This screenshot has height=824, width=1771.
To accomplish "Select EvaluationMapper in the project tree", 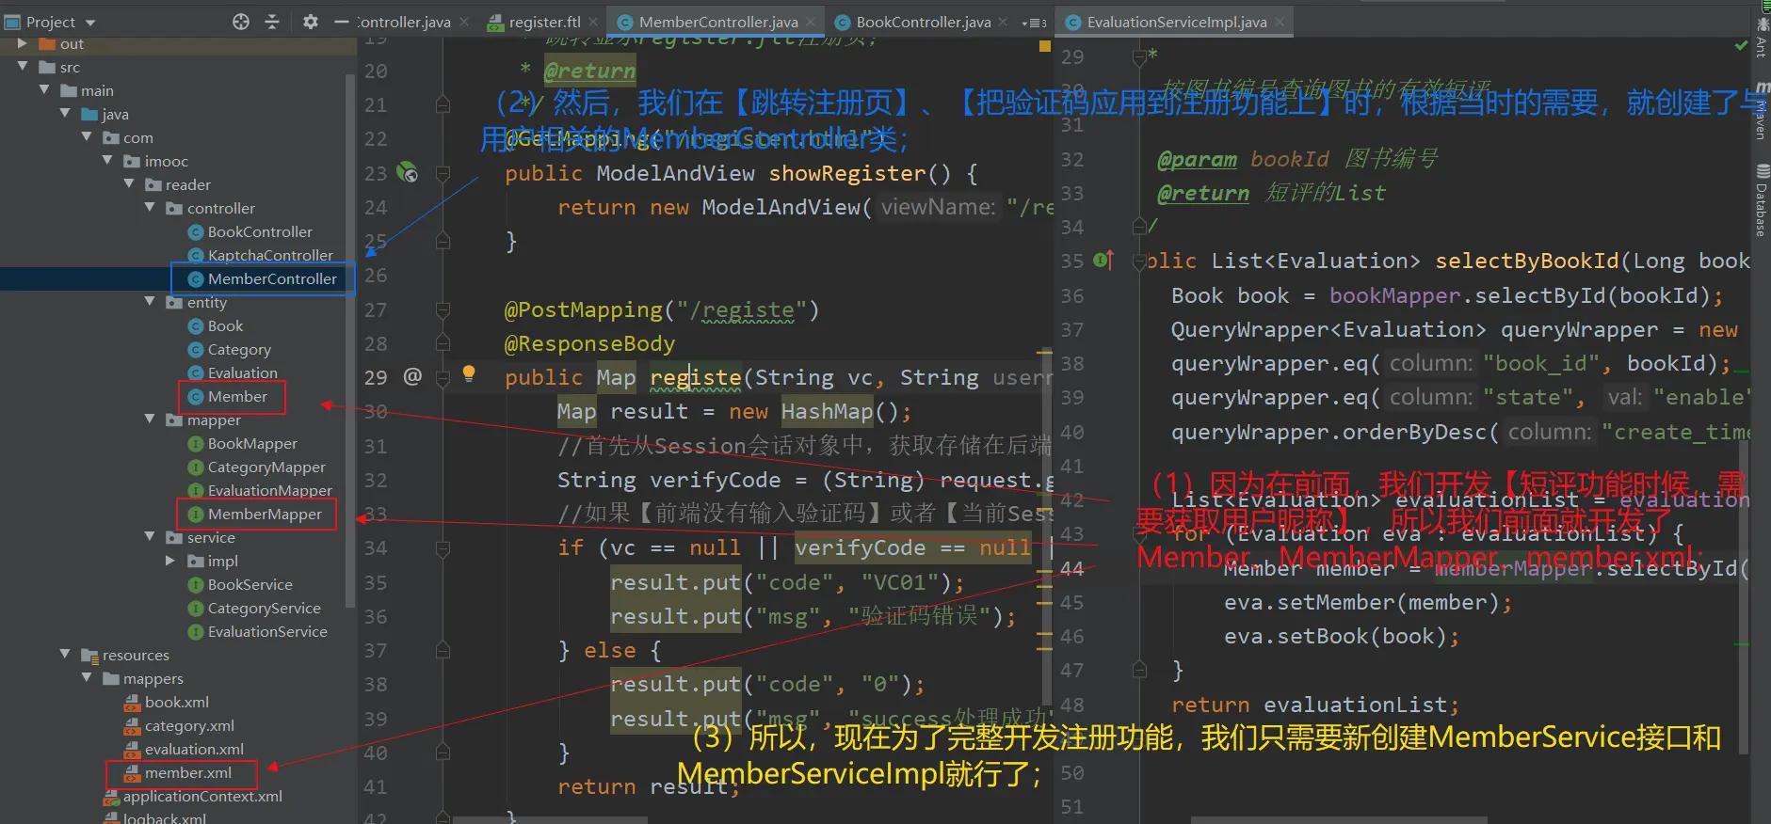I will tap(270, 491).
